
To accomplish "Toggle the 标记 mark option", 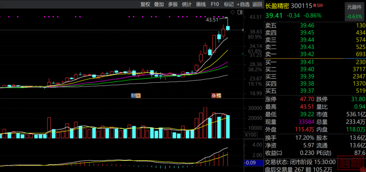I will [x=229, y=4].
